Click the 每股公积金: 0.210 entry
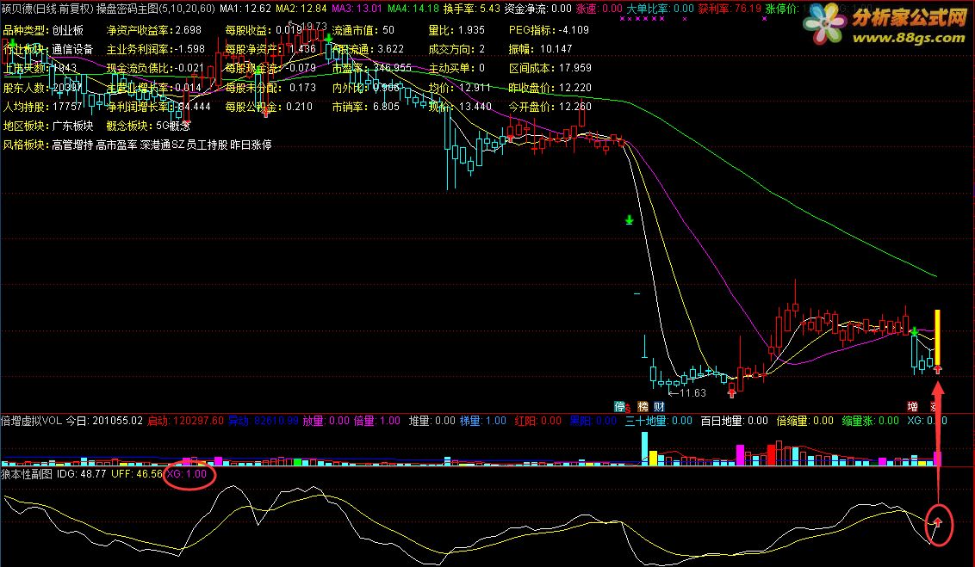The image size is (975, 567). (x=269, y=107)
